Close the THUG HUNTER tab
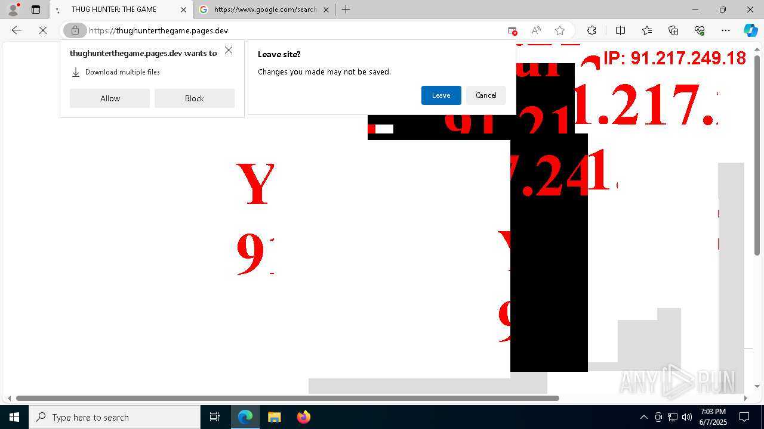The width and height of the screenshot is (764, 429). [183, 10]
